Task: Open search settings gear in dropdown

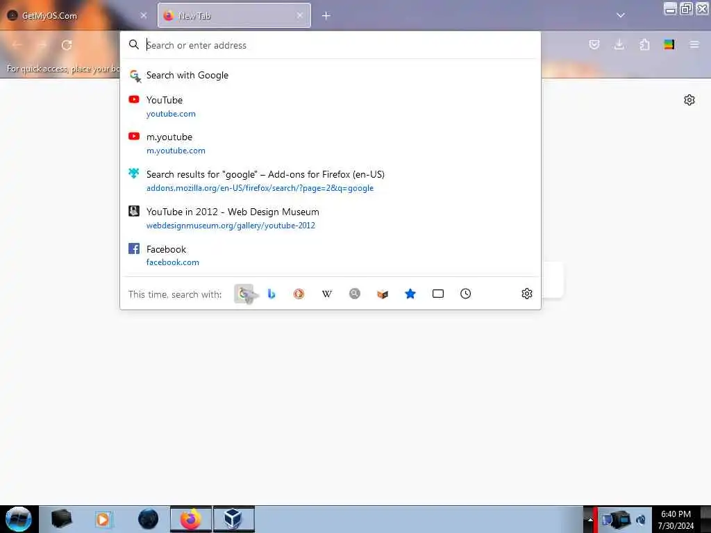Action: pos(526,294)
